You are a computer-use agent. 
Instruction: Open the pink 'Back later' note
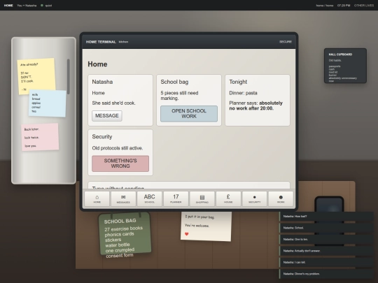tap(40, 137)
